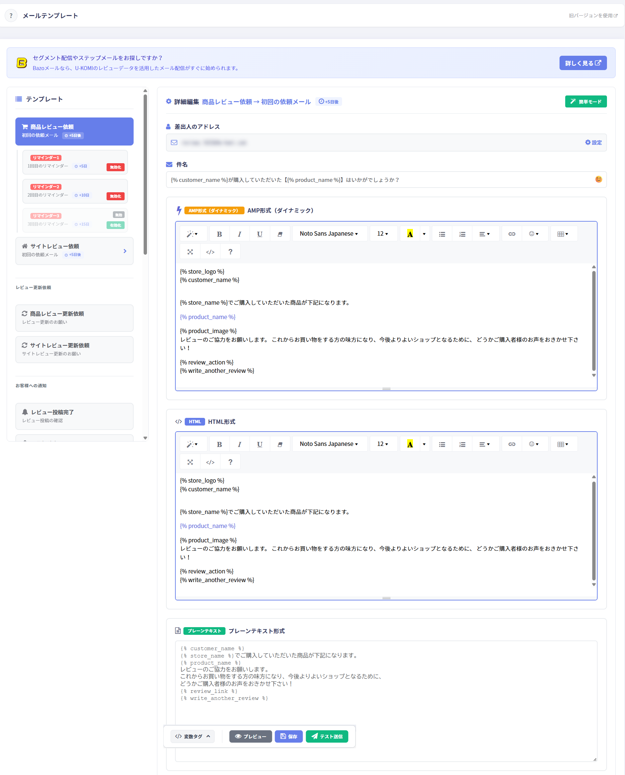Viewport: 625px width, 775px height.
Task: Insert link using AMP editor link icon
Action: (512, 234)
